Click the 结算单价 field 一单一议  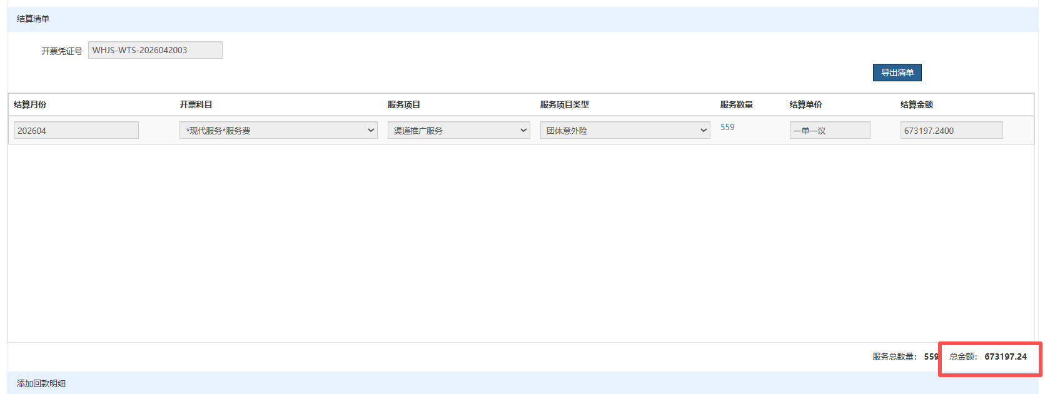[x=830, y=130]
